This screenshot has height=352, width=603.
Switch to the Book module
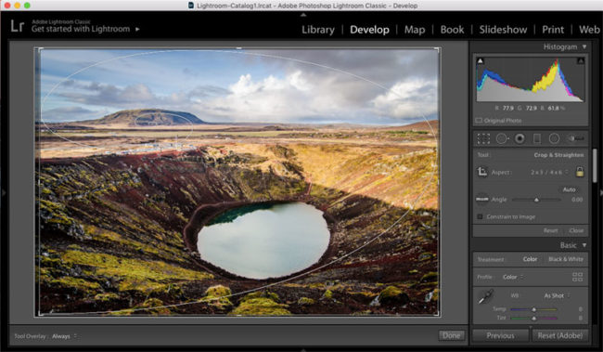point(452,30)
